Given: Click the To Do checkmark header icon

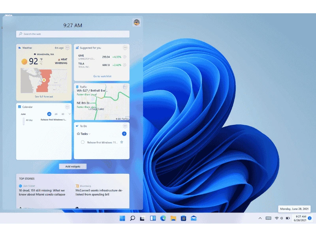Looking at the screenshot, I should coord(77,126).
